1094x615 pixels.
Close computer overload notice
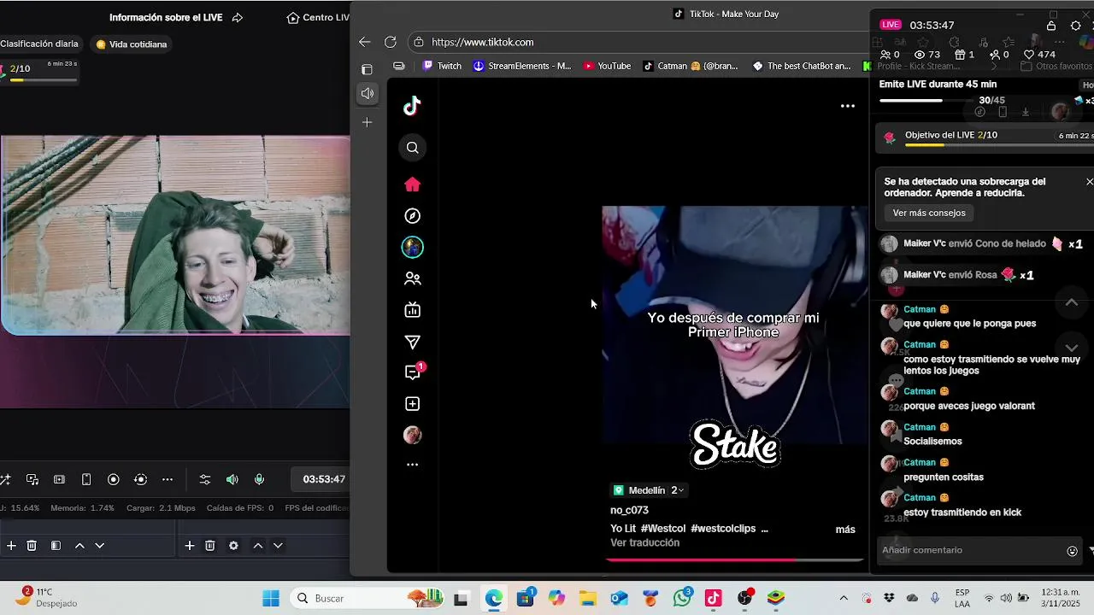[1089, 182]
